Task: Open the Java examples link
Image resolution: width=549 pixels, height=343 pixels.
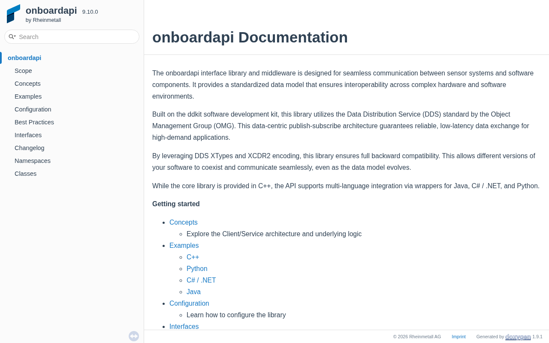Action: coord(193,292)
